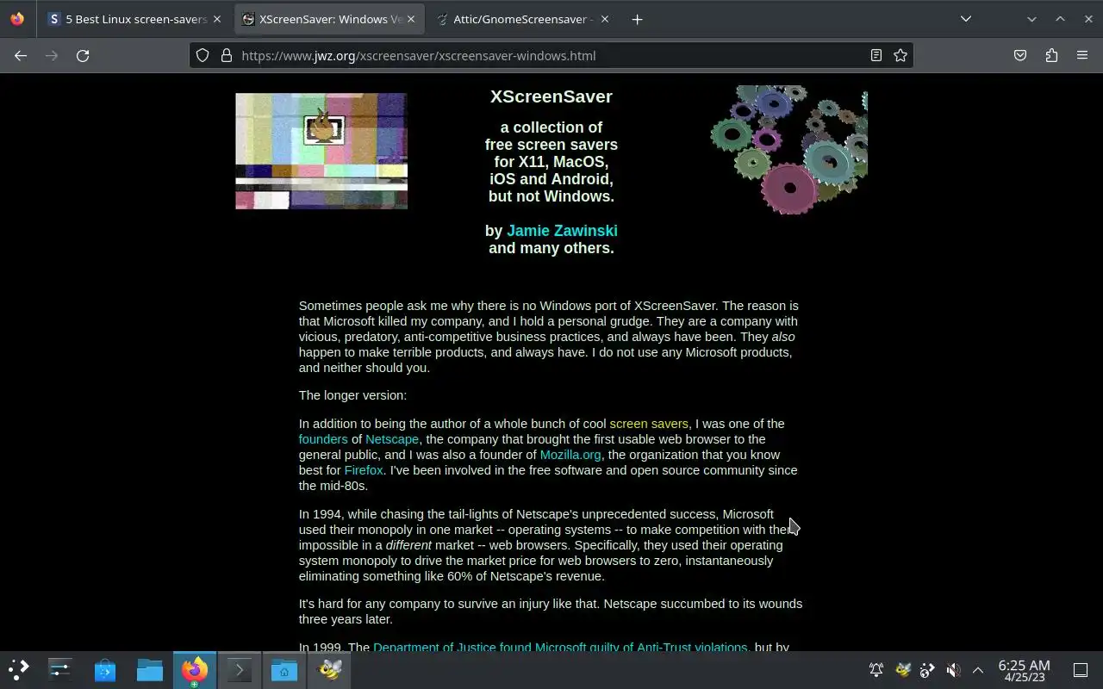Toggle reader view in the address bar
This screenshot has height=689, width=1103.
[876, 55]
